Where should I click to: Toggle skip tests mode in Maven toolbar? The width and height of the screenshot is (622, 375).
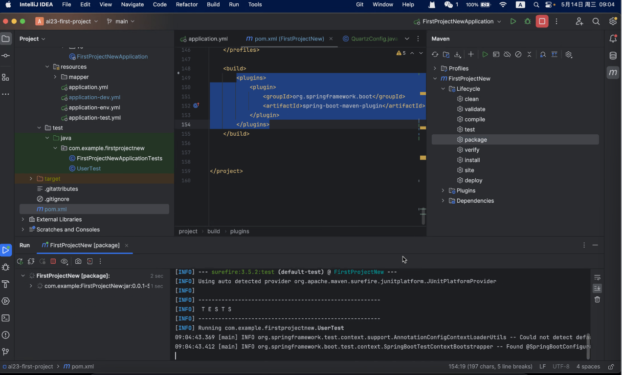(x=518, y=55)
